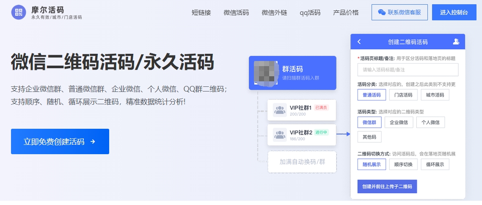Select 门店活码 category option

(x=403, y=95)
